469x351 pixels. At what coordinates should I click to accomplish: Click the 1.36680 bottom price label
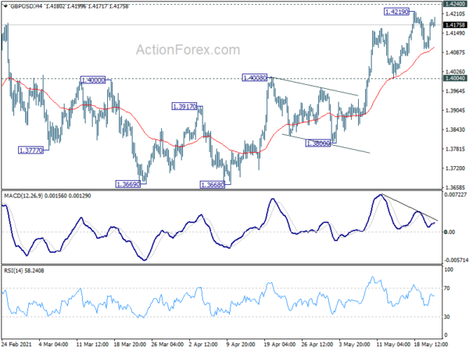213,185
